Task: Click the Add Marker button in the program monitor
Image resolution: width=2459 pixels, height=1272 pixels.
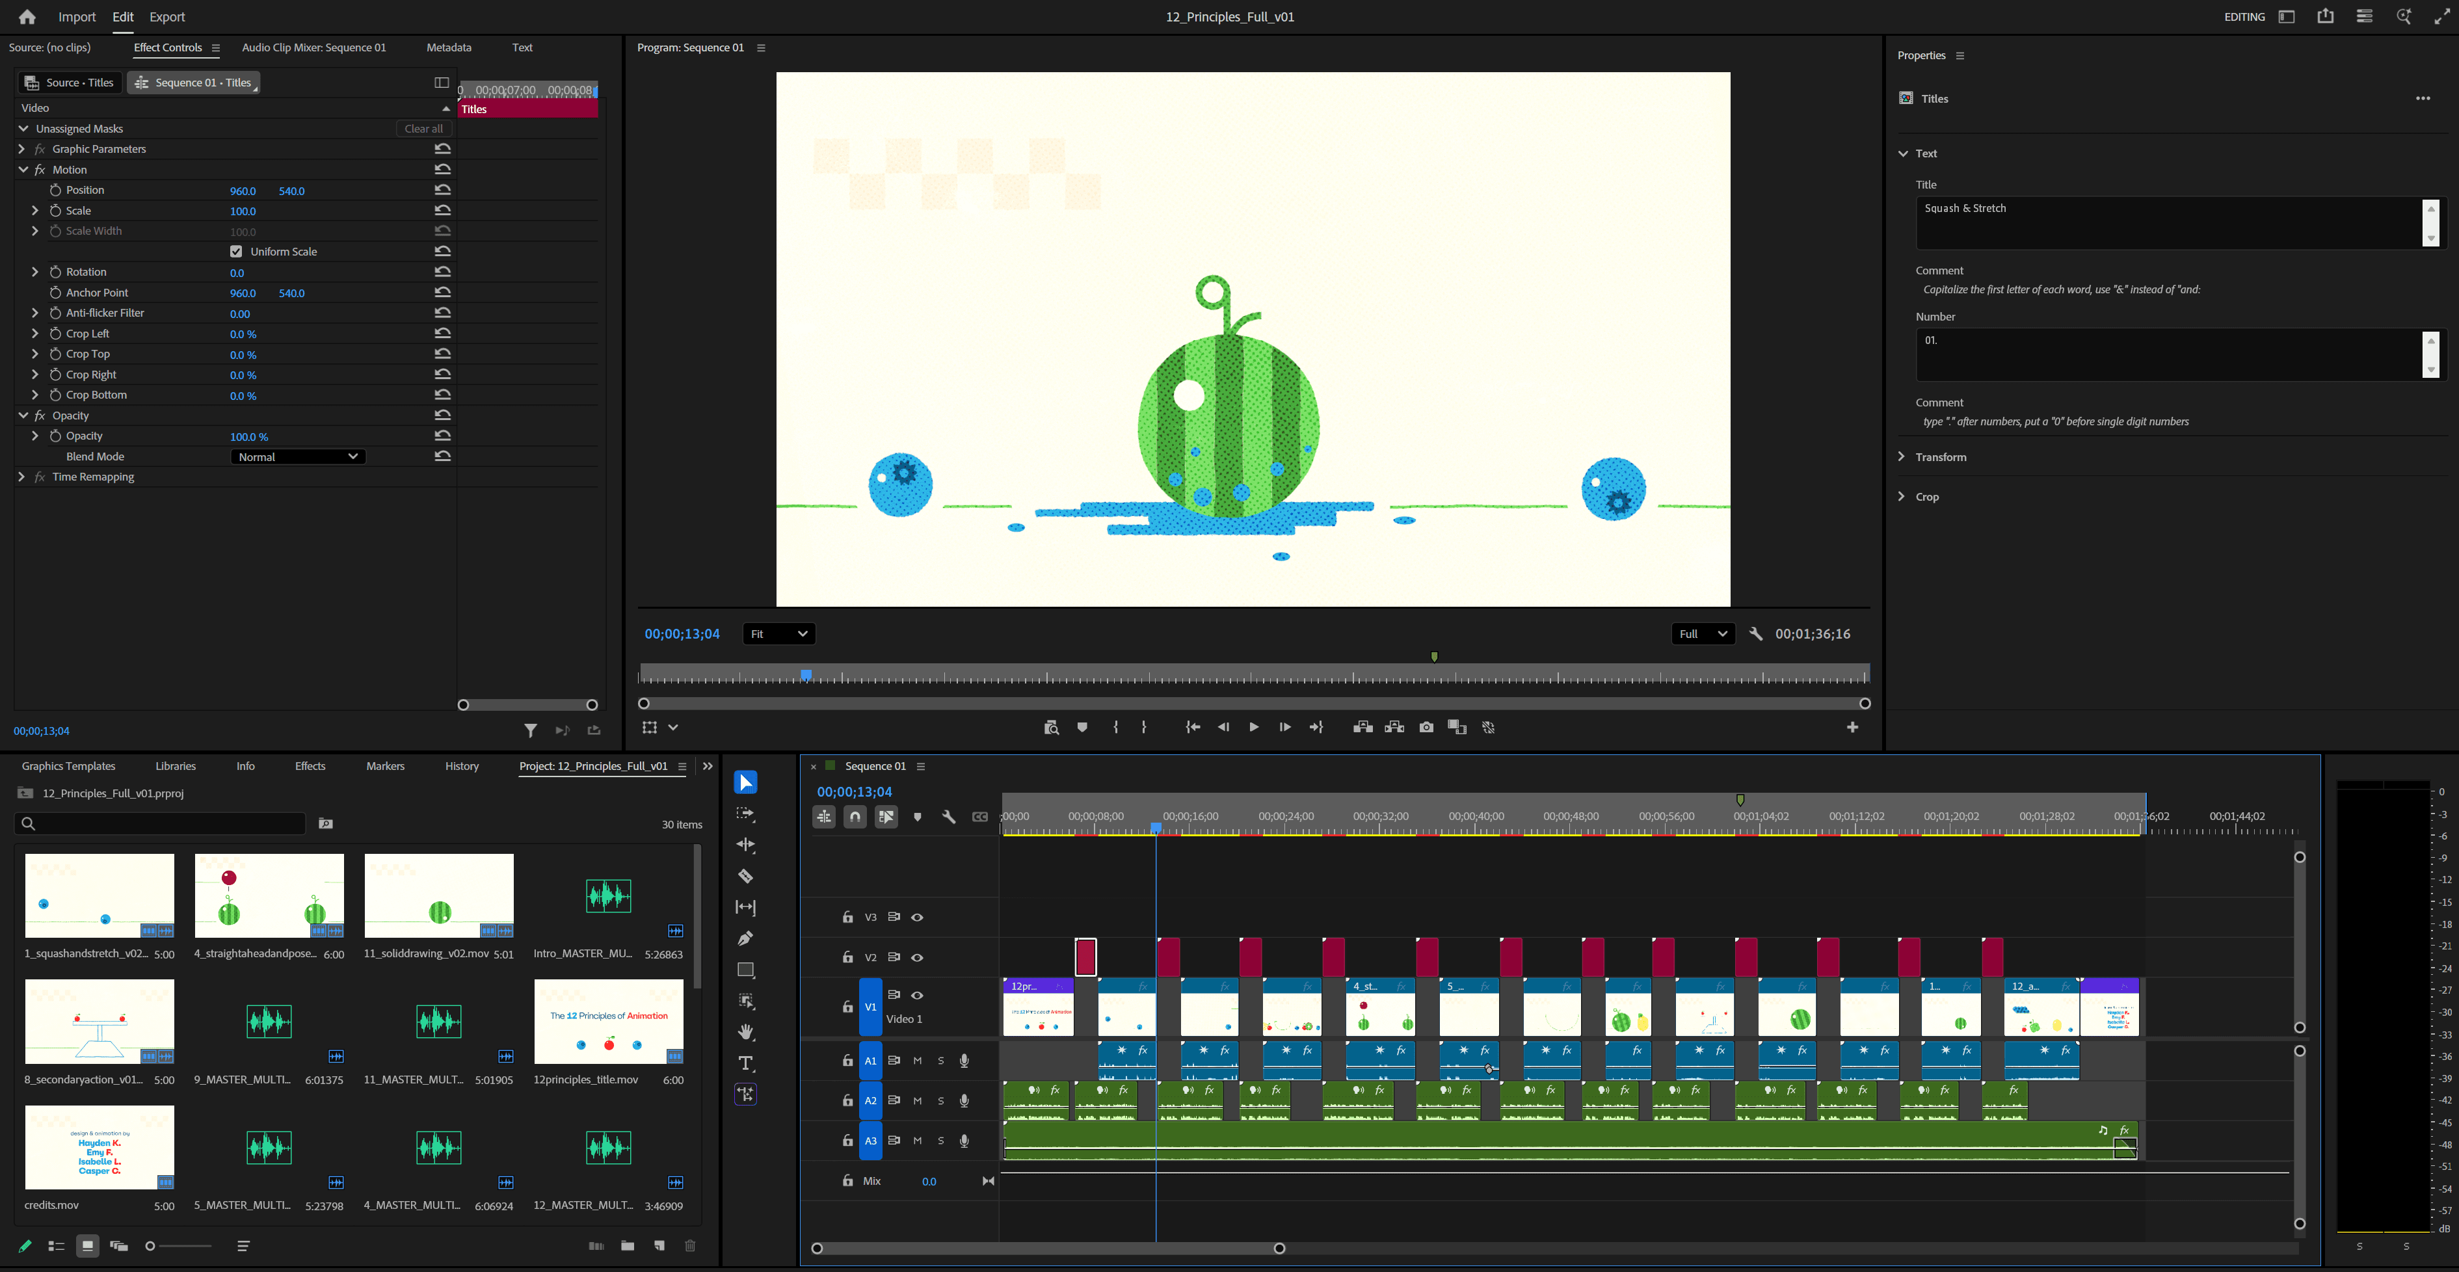Action: (1082, 727)
